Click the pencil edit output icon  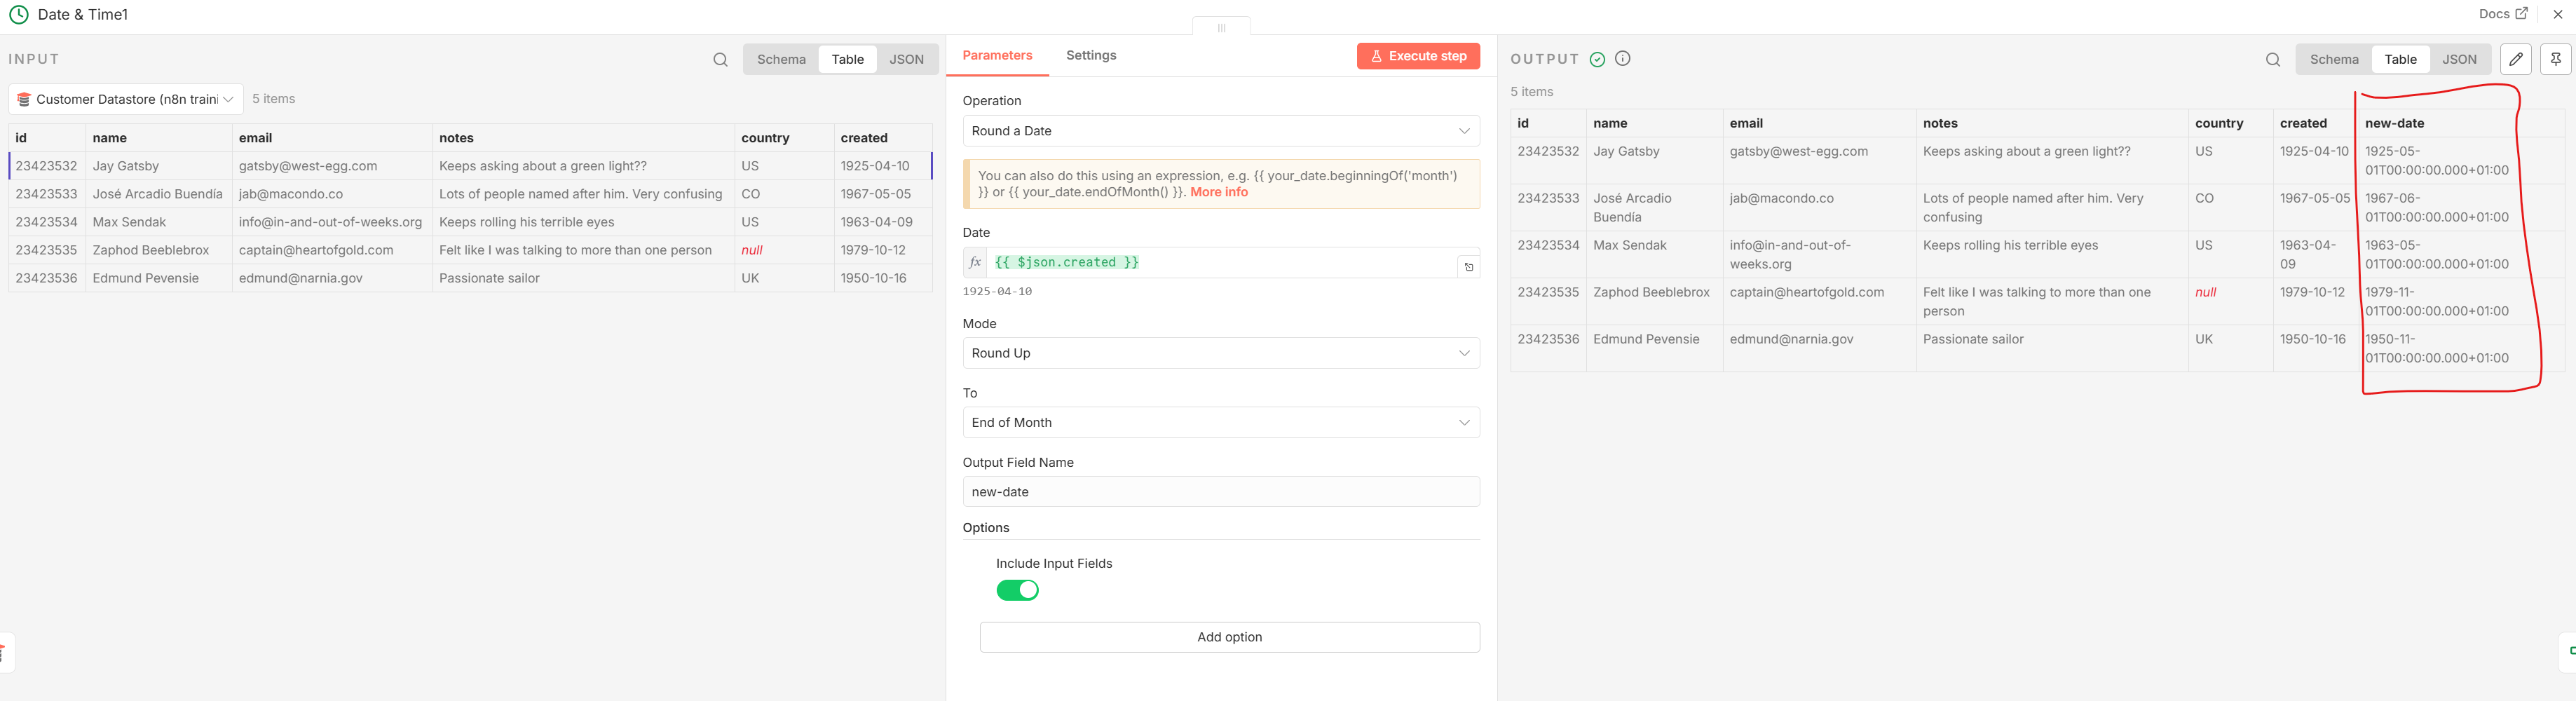click(x=2515, y=59)
